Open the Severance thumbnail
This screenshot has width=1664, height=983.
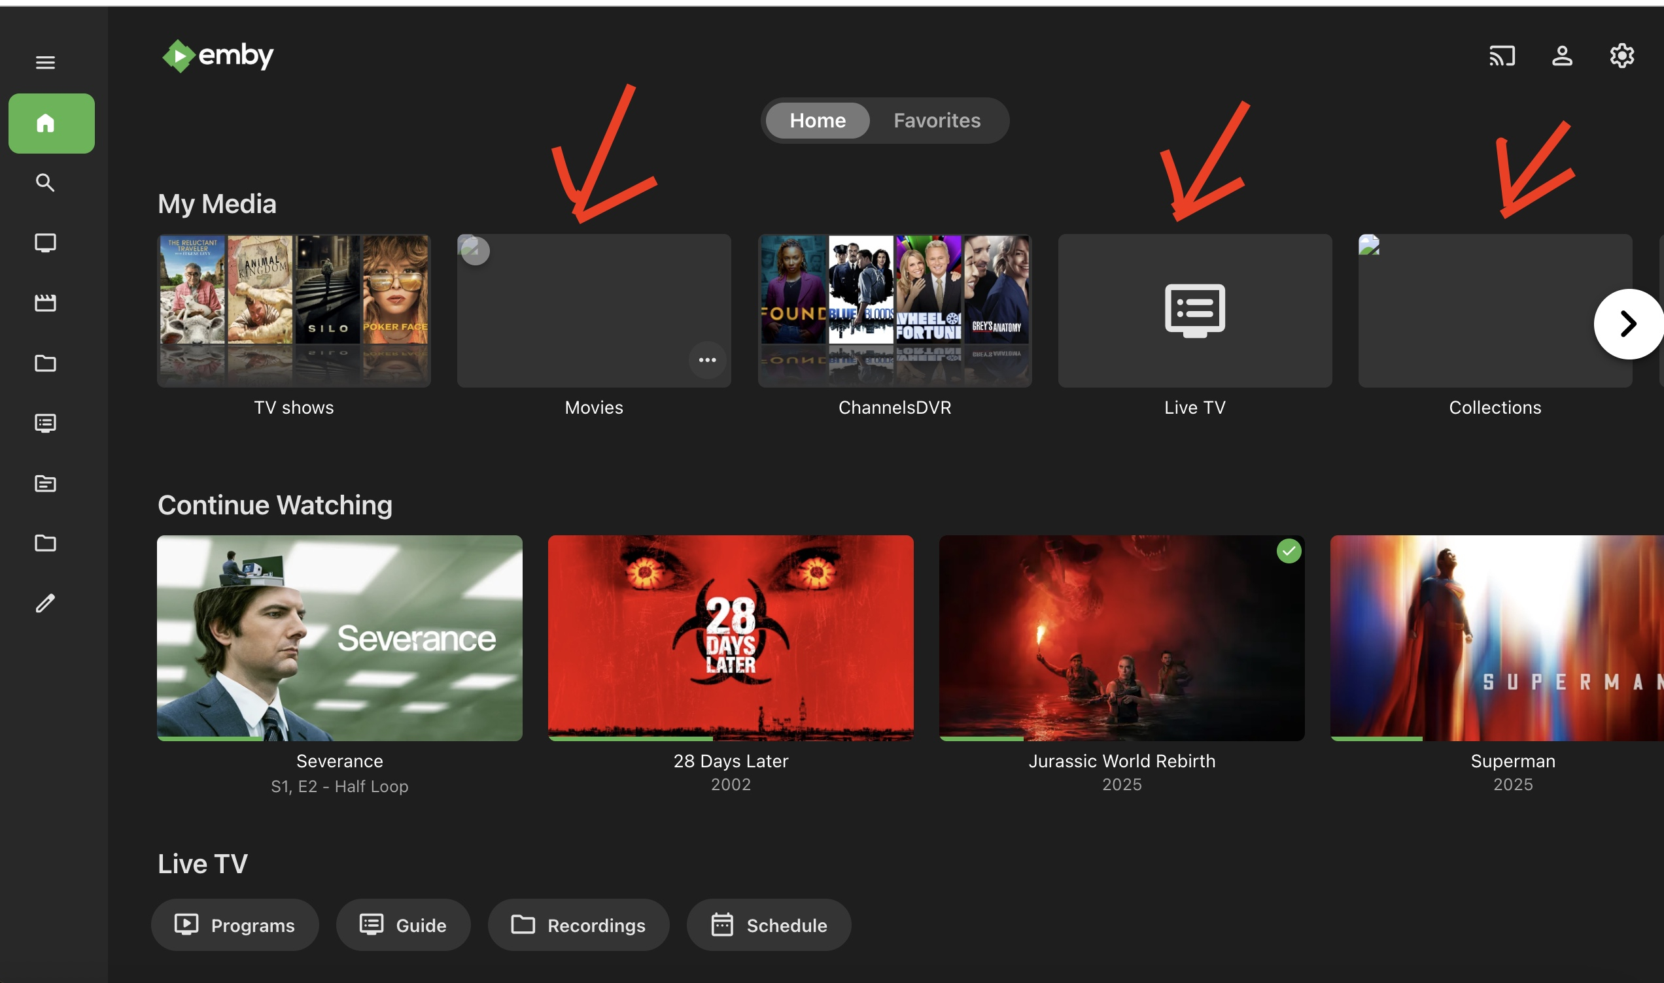tap(339, 637)
